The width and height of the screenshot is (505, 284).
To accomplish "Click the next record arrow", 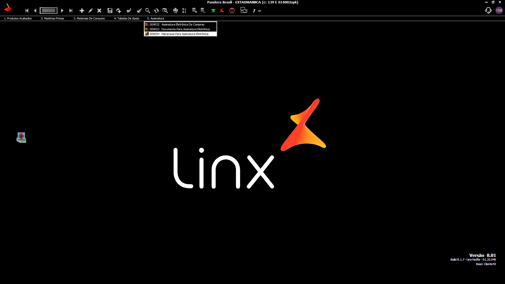I will [x=62, y=11].
